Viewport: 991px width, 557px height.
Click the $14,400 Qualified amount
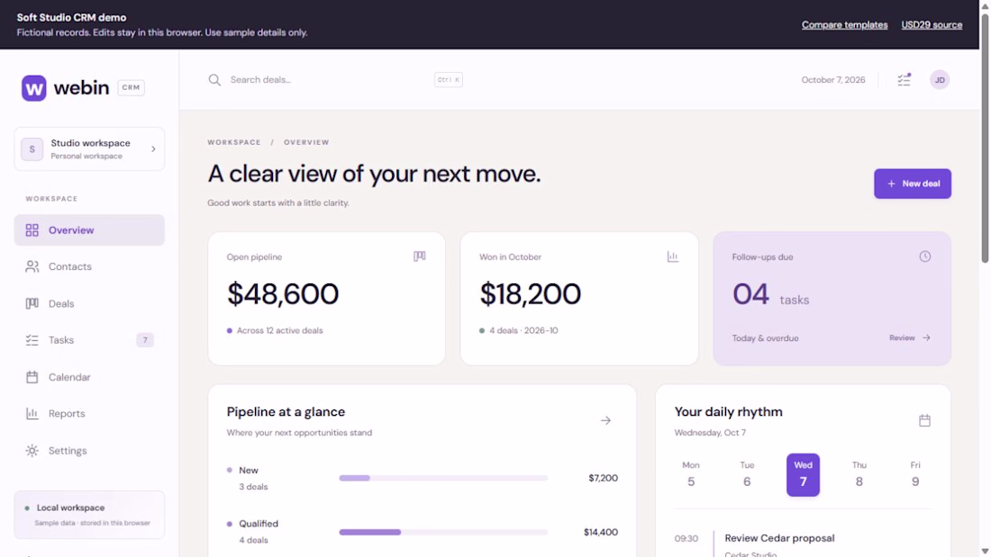(600, 533)
